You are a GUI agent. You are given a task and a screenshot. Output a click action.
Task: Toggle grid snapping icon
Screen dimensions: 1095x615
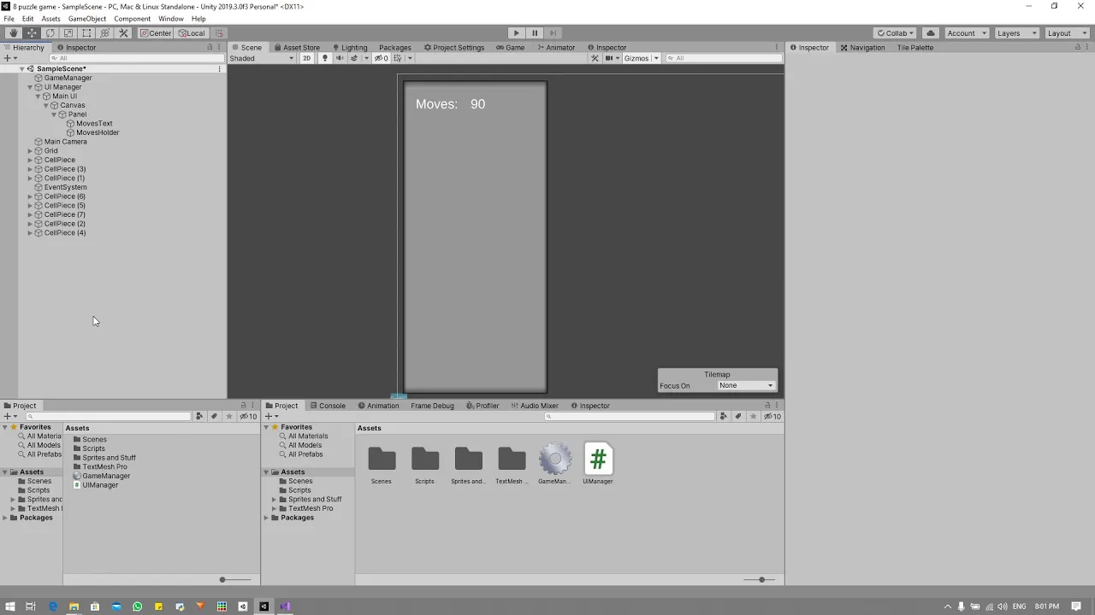click(x=219, y=33)
